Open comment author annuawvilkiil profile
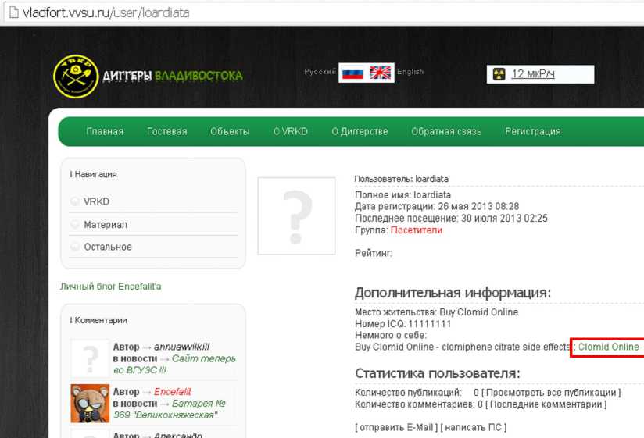Viewport: 644px width, 438px height. coord(181,347)
